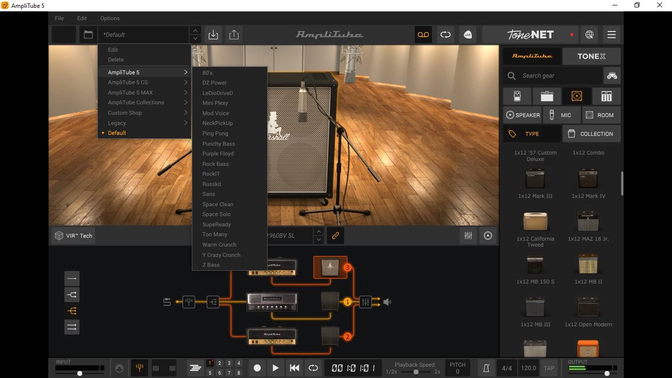This screenshot has height=378, width=672.
Task: Click the play button
Action: [x=275, y=368]
